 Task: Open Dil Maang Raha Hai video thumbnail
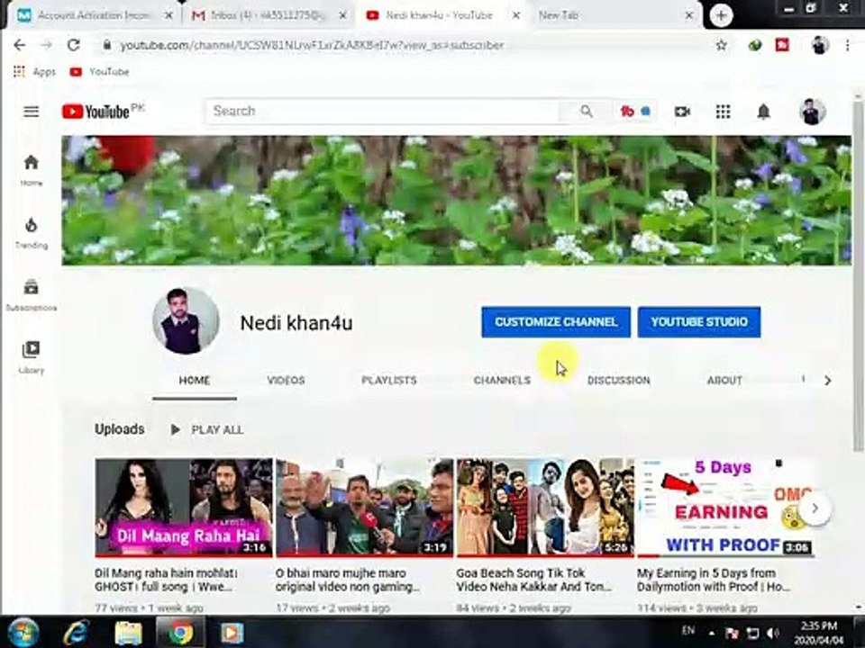tap(184, 508)
